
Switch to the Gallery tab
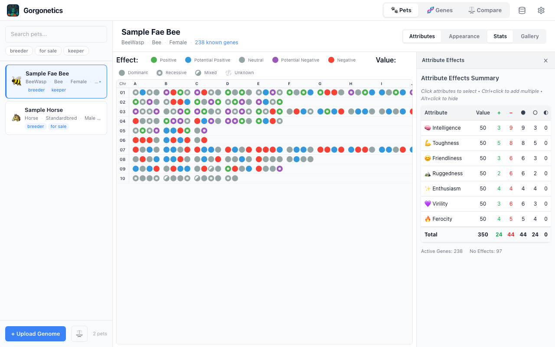point(529,36)
